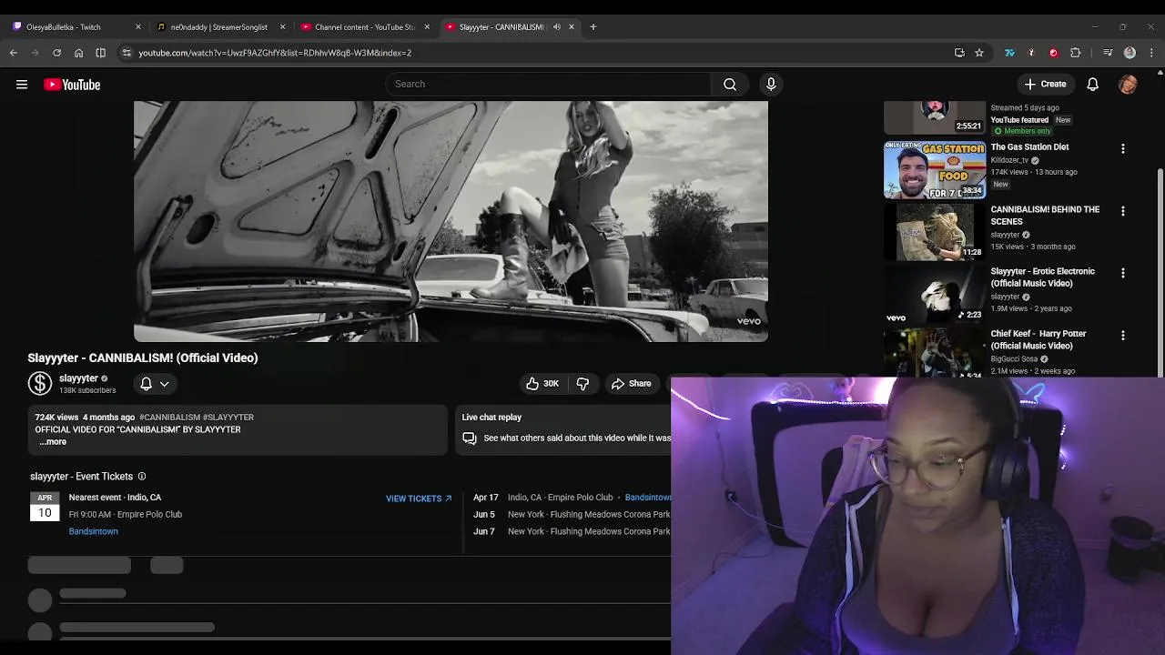Open BigGucci Sosa channel name

pyautogui.click(x=1014, y=359)
